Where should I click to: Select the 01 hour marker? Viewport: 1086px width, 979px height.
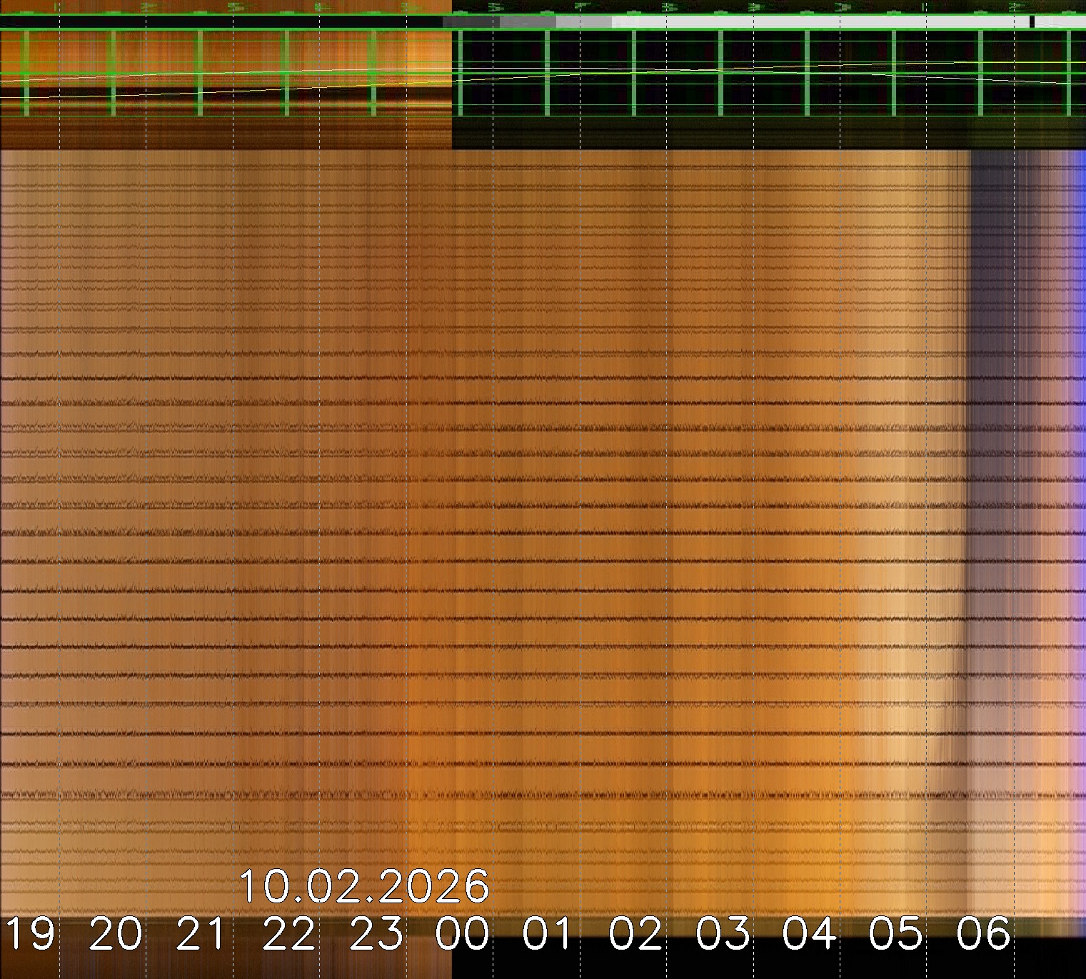(x=548, y=934)
